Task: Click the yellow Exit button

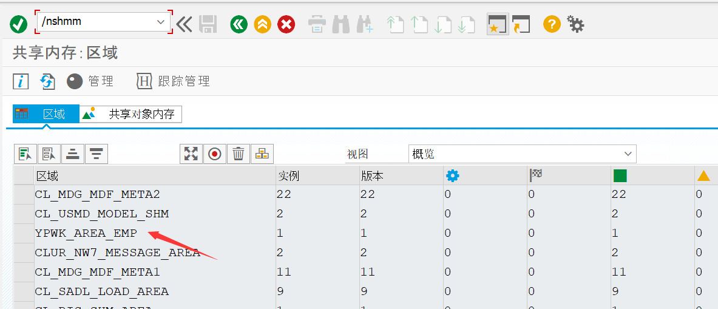Action: 262,24
